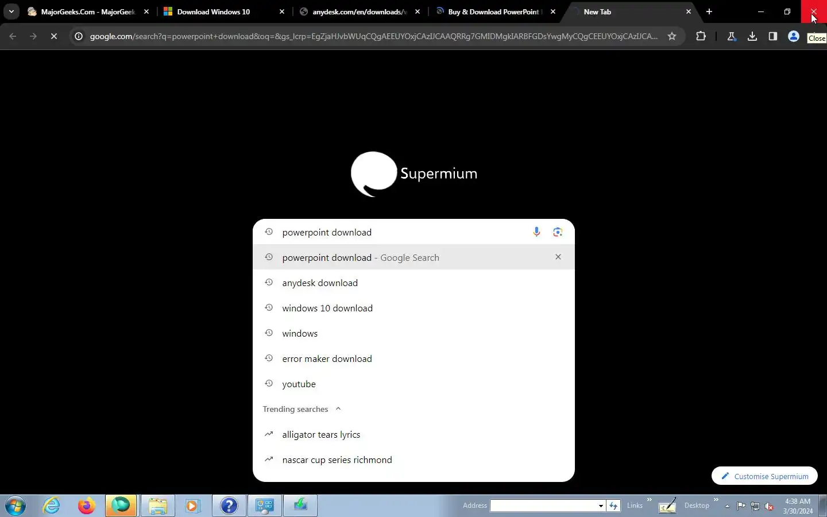Expand the taskbar Address dropdown arrow

coord(601,506)
